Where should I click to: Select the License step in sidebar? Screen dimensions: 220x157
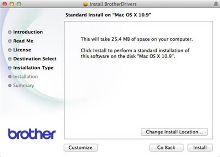pyautogui.click(x=22, y=50)
